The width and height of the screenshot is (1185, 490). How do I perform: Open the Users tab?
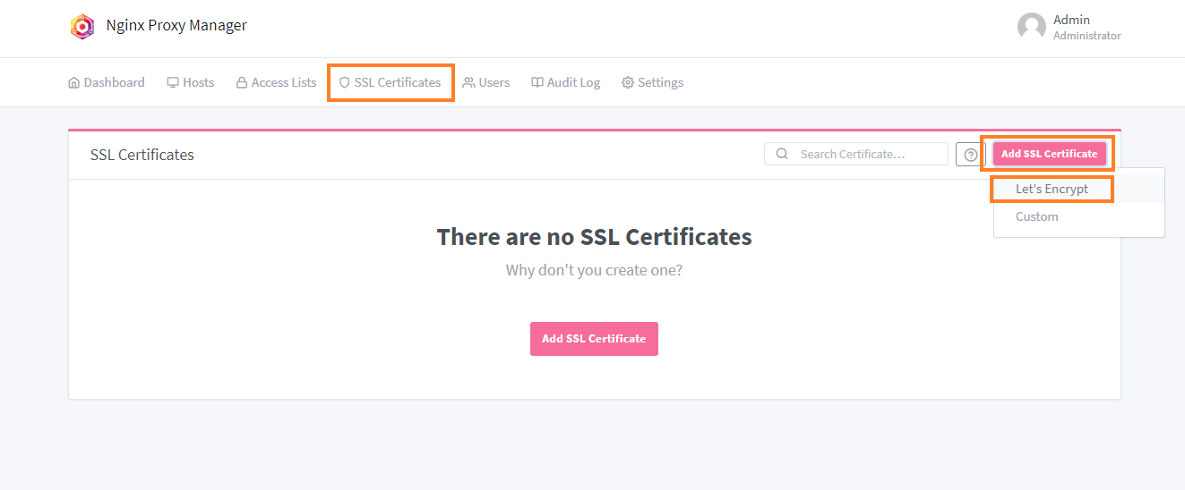click(x=486, y=82)
